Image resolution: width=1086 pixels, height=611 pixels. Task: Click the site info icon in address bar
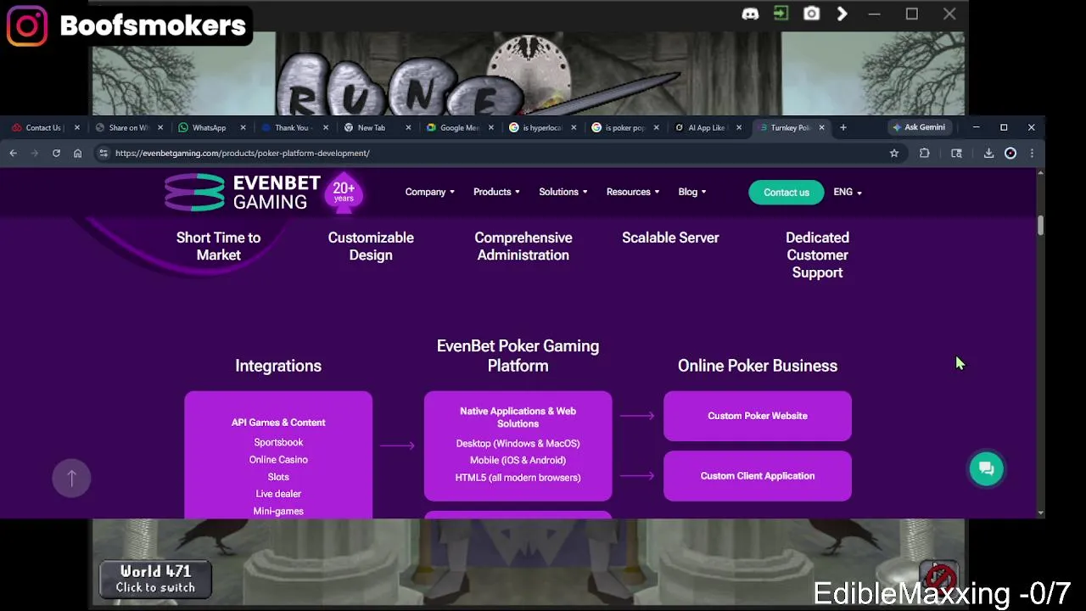pyautogui.click(x=104, y=153)
